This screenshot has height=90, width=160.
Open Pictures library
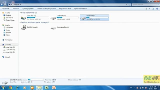click(x=8, y=32)
